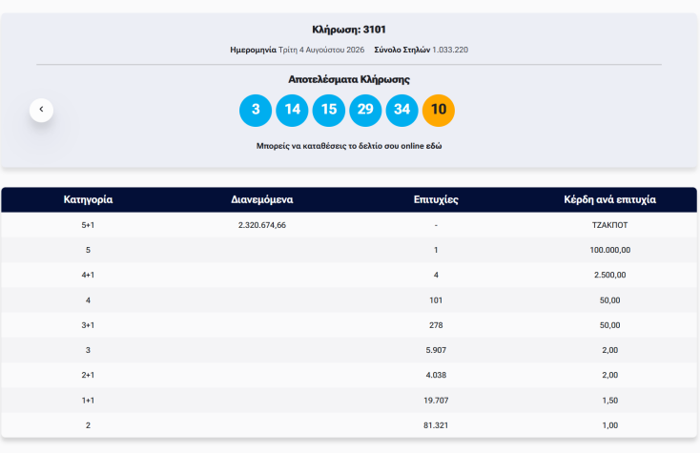Click the 1,00 winnings cell
The width and height of the screenshot is (700, 453).
point(609,425)
